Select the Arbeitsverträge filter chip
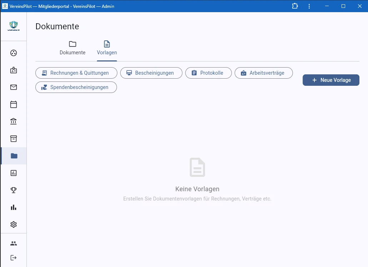Screen dimensions: 368x267 [x=264, y=73]
